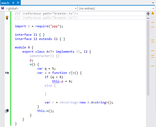Click the underlined T type parameter
The height and width of the screenshot is (127, 156).
point(72,73)
